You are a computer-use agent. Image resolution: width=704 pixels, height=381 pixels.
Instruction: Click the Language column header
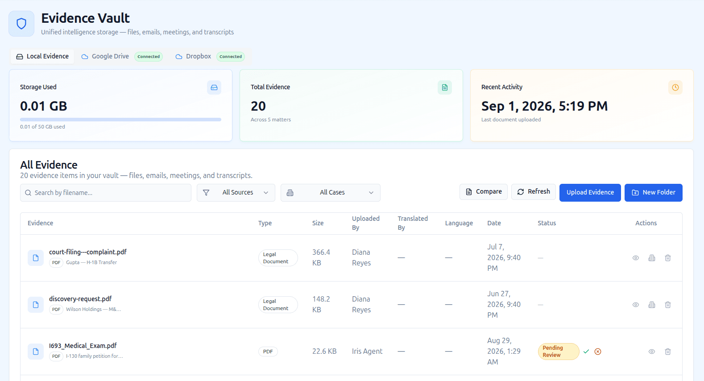[x=459, y=223]
